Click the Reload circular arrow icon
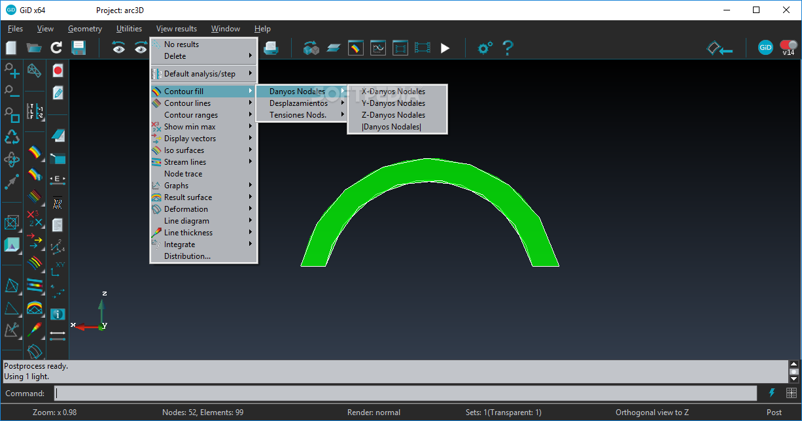The height and width of the screenshot is (421, 802). pos(56,48)
